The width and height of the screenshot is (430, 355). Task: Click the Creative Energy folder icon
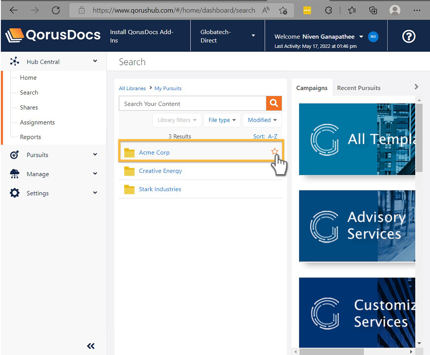[x=129, y=171]
